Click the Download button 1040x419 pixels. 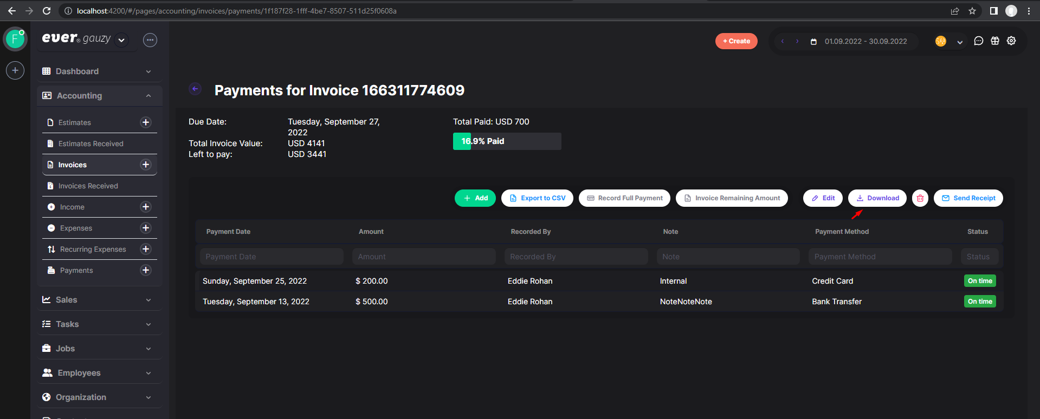tap(877, 198)
